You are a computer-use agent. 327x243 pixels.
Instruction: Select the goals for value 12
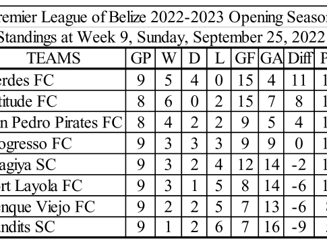245,165
